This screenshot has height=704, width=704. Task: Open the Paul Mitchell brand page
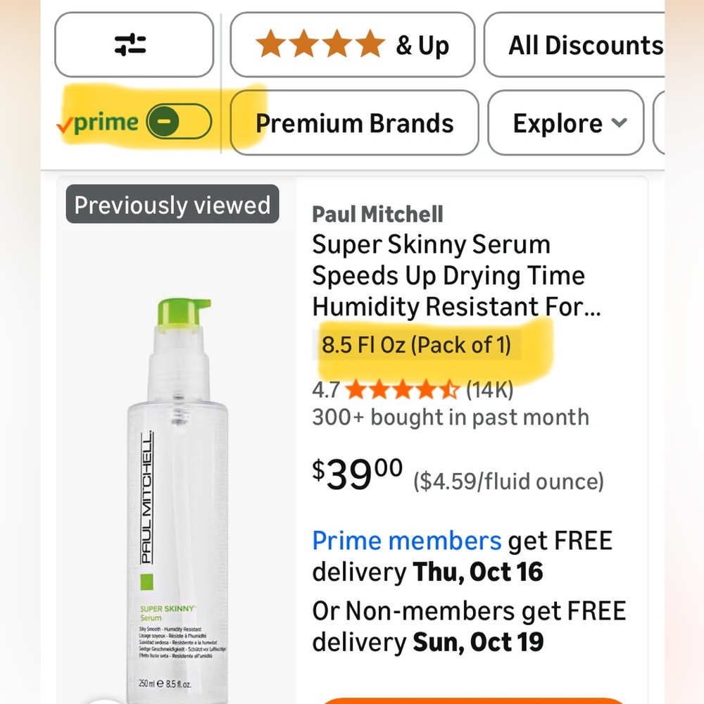[x=377, y=213]
